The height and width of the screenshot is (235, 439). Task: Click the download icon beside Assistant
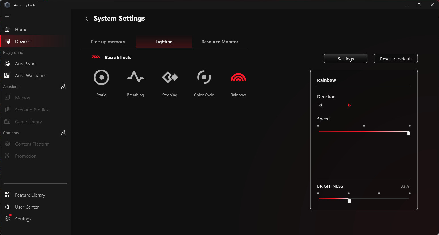(64, 86)
